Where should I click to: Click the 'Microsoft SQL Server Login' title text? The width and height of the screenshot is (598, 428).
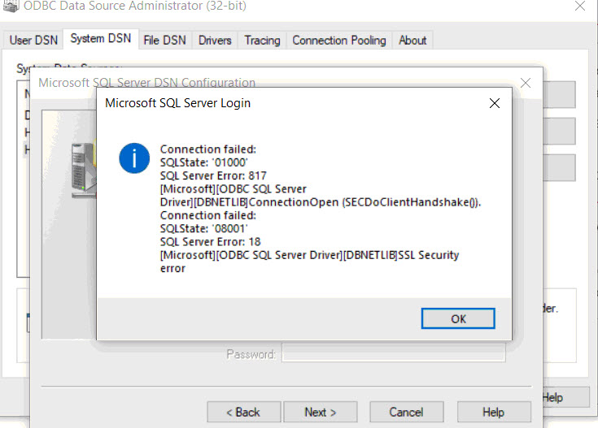pos(177,103)
